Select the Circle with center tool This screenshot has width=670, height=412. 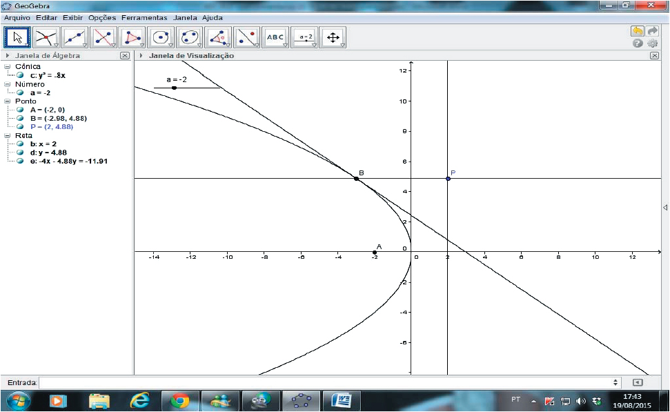tap(161, 37)
